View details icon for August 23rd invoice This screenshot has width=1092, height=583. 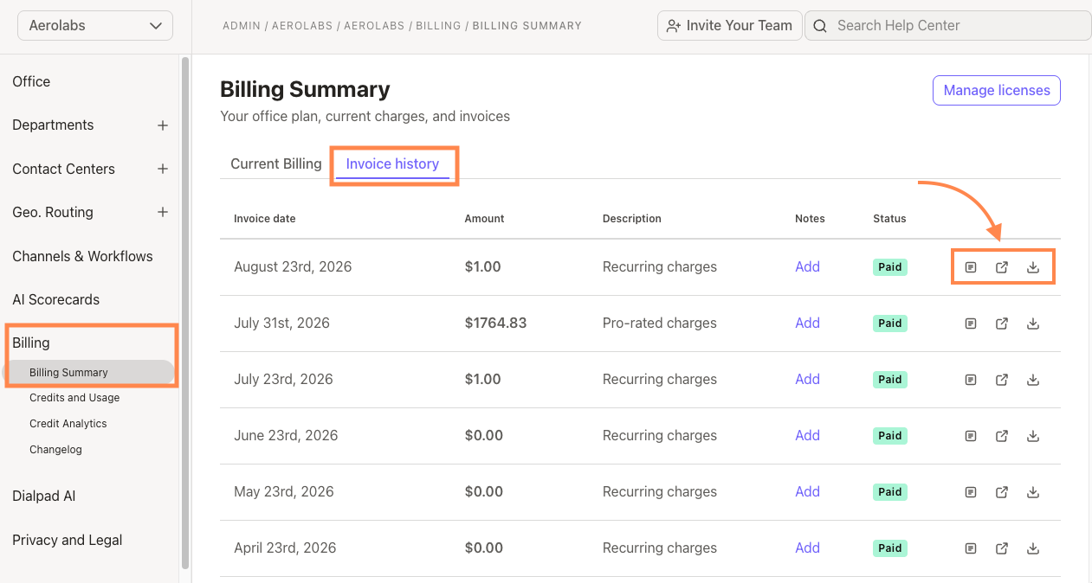click(971, 267)
